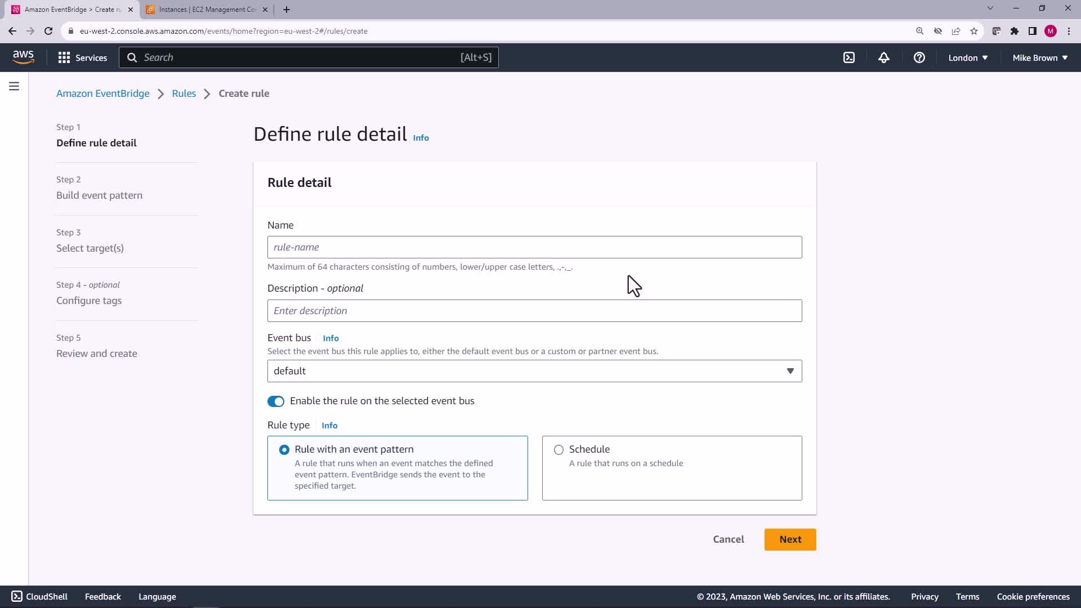Bookmark this page with star icon
This screenshot has width=1081, height=608.
(x=974, y=31)
